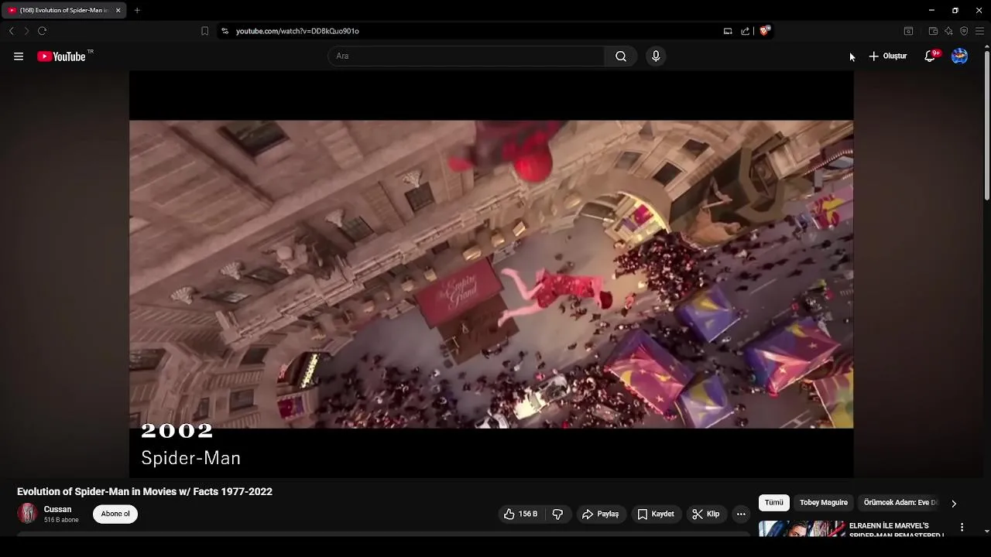Open a new browser tab

(x=137, y=10)
